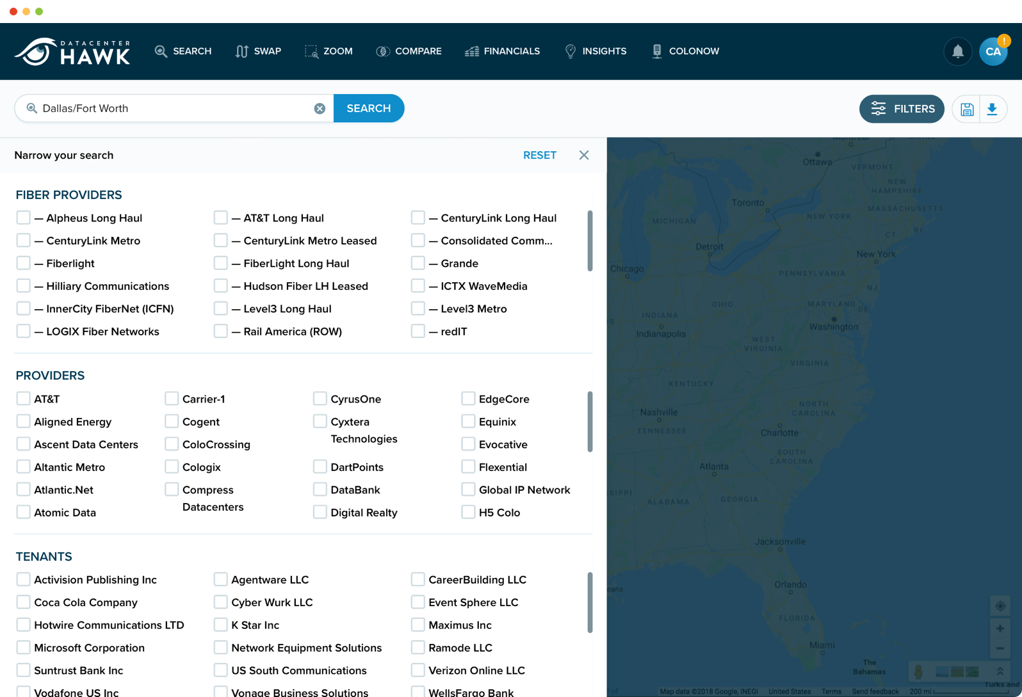The image size is (1022, 697).
Task: Click the download results arrow icon
Action: 992,109
